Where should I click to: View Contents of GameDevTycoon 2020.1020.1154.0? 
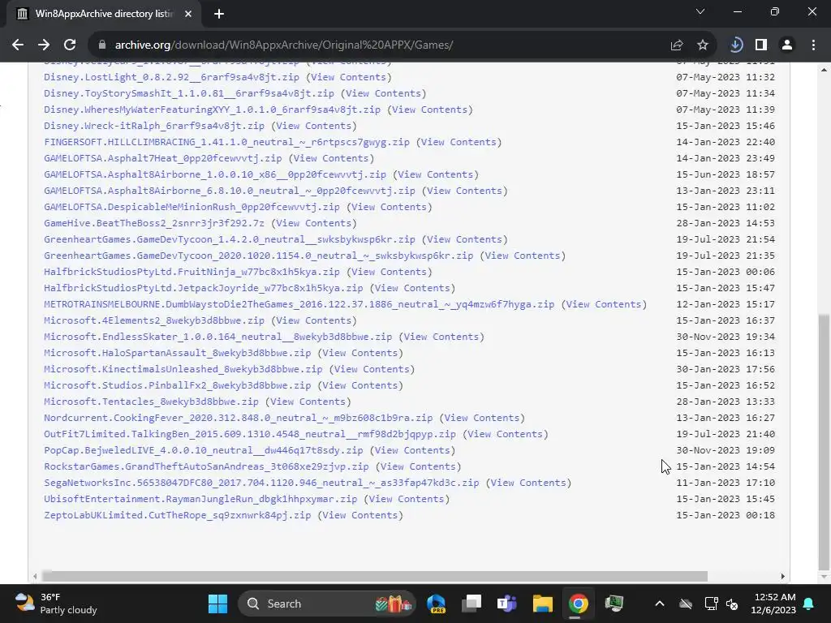[523, 256]
